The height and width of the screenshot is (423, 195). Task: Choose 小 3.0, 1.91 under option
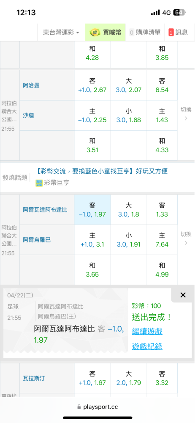point(129,240)
